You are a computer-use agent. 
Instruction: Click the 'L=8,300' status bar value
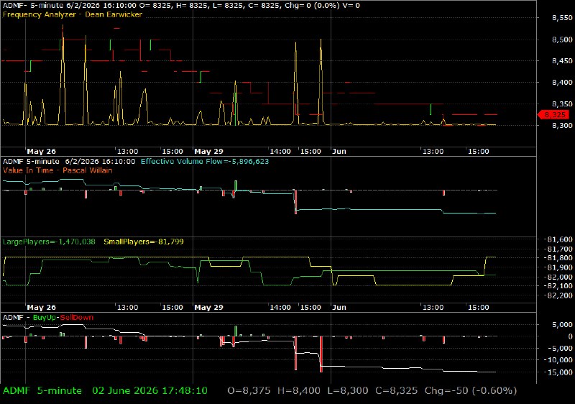coord(348,391)
